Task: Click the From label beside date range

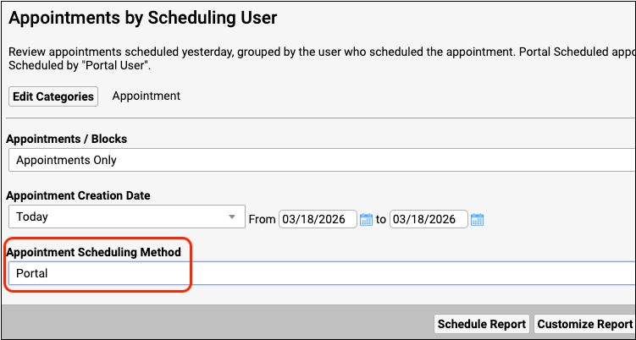Action: click(x=262, y=220)
